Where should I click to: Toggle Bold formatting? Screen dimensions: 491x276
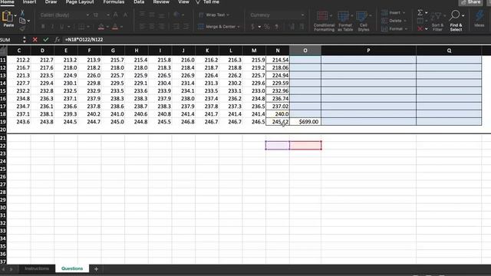43,27
